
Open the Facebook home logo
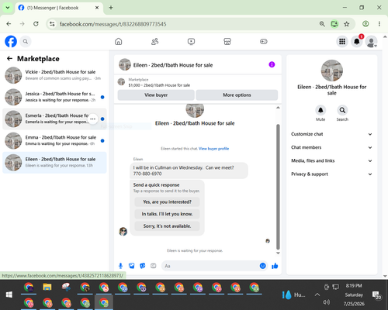pyautogui.click(x=11, y=41)
